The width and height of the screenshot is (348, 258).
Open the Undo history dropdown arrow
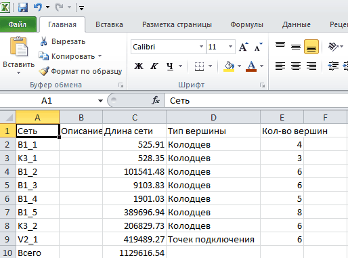47,7
